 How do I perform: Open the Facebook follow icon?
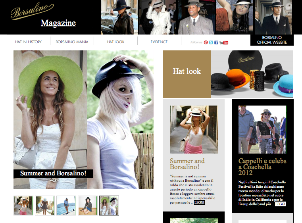coord(216,42)
